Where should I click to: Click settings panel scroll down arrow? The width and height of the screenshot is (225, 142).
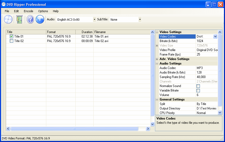tap(220, 113)
